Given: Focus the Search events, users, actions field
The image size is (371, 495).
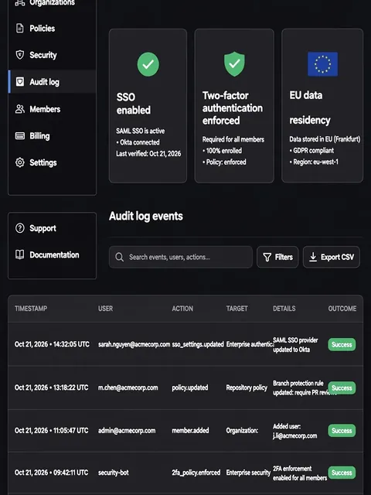Looking at the screenshot, I should point(181,257).
